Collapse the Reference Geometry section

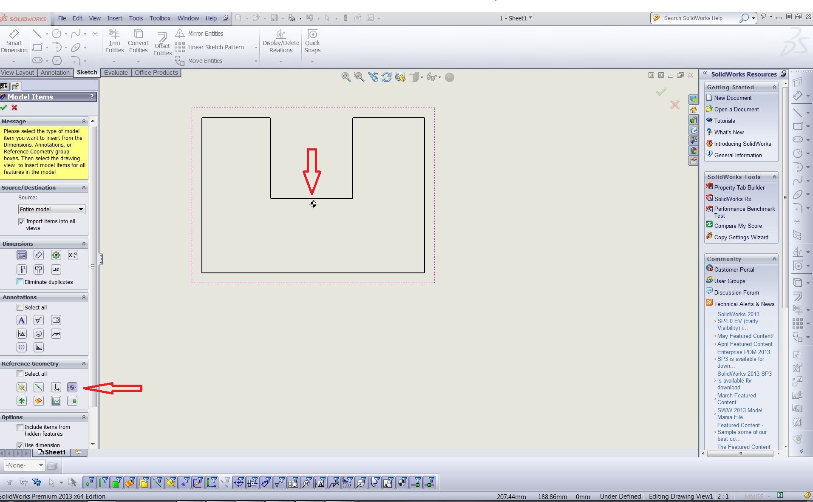tap(84, 363)
